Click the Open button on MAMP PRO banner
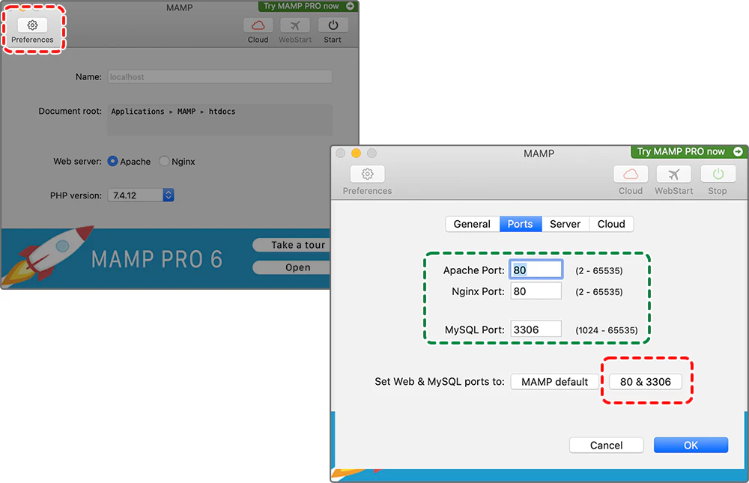The width and height of the screenshot is (749, 483). tap(291, 267)
